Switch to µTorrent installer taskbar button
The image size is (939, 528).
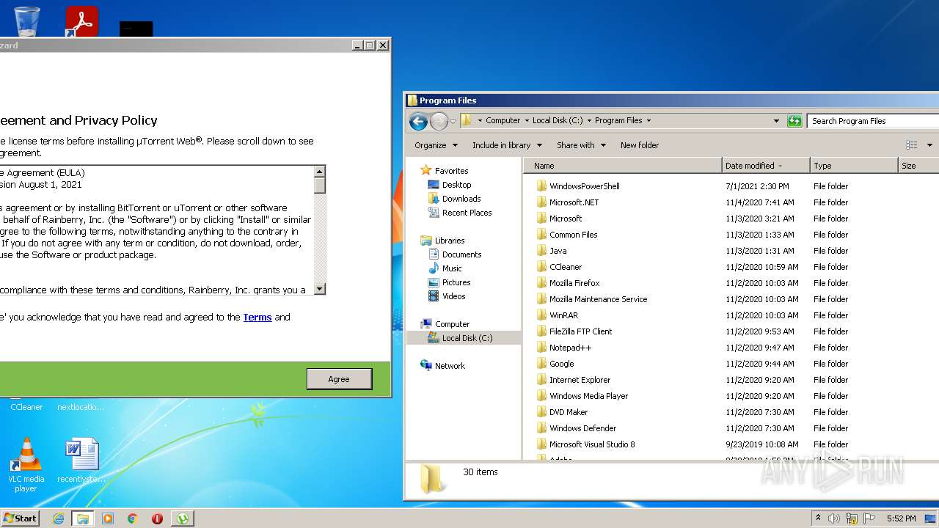[x=183, y=518]
